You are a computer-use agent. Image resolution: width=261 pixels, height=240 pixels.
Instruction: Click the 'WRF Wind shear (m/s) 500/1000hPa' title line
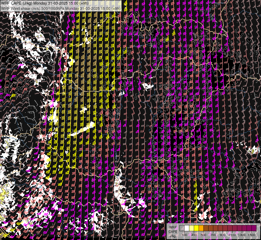click(61, 9)
